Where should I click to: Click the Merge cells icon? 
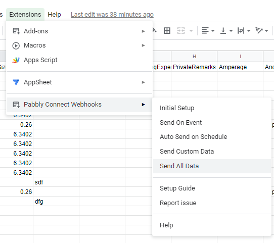pyautogui.click(x=181, y=31)
